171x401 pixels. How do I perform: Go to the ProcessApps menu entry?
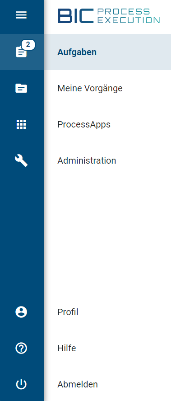(84, 124)
